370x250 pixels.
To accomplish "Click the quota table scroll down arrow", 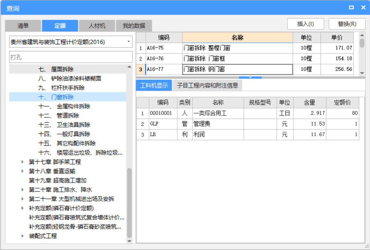I will 362,73.
